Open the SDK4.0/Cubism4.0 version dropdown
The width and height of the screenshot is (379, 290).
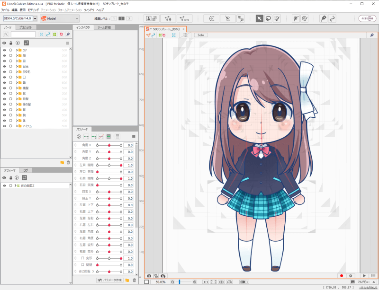pyautogui.click(x=35, y=18)
